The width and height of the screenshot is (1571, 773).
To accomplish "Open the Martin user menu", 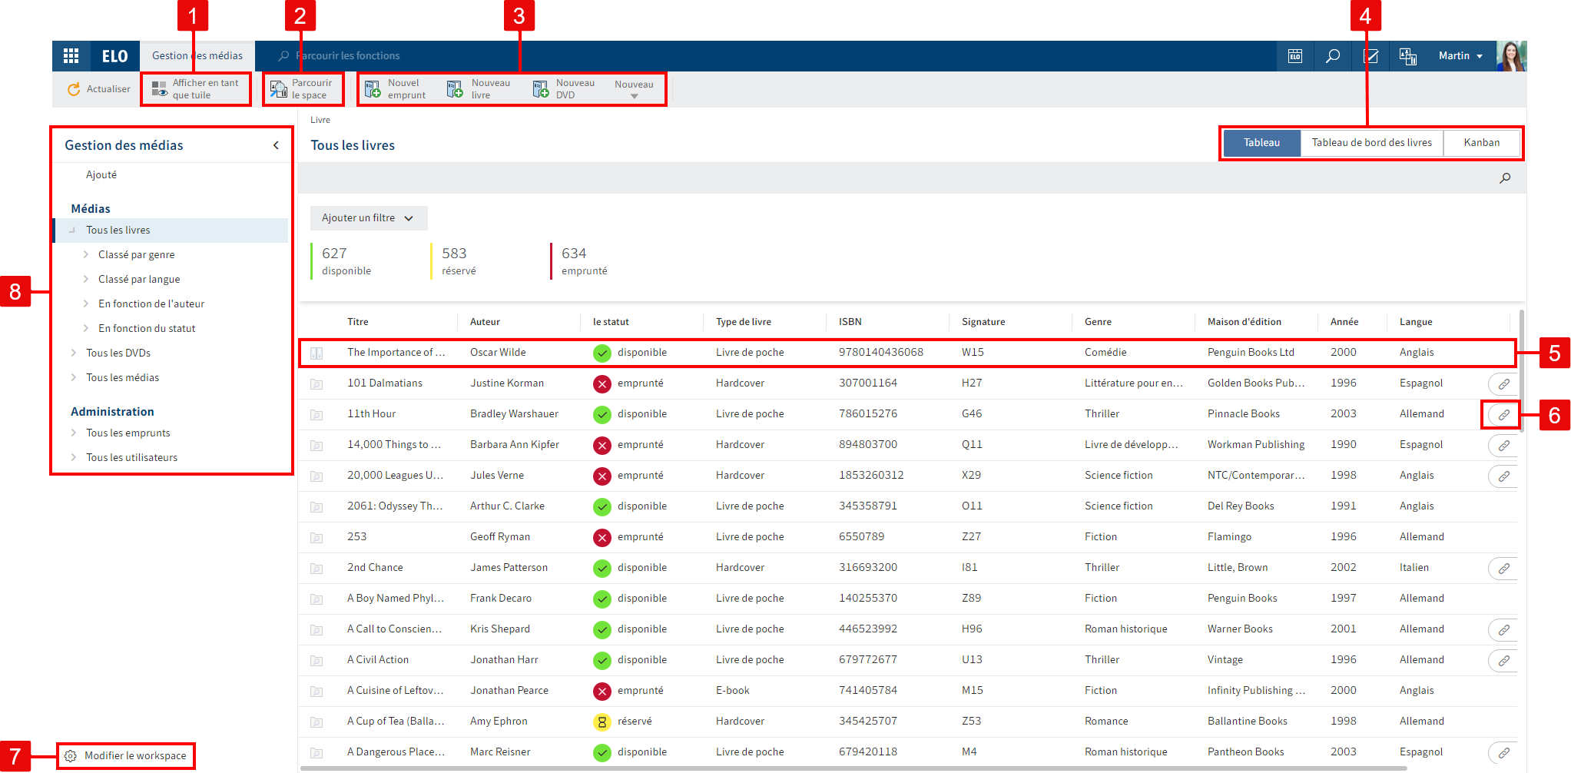I will click(1460, 56).
